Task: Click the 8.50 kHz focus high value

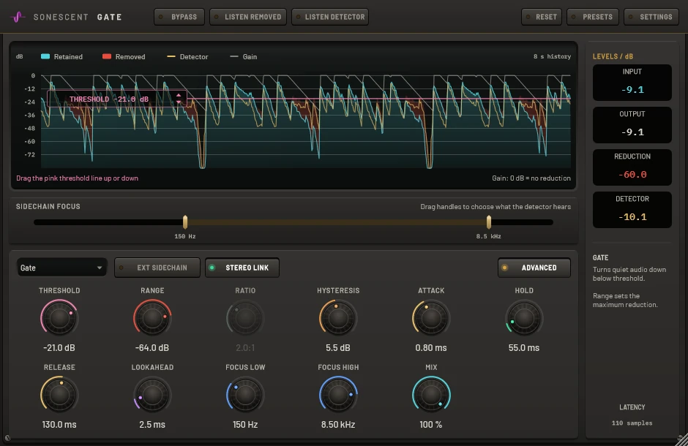Action: [x=338, y=425]
